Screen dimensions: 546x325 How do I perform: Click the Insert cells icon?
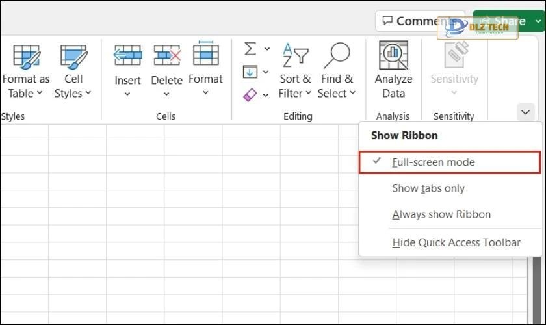pos(127,57)
